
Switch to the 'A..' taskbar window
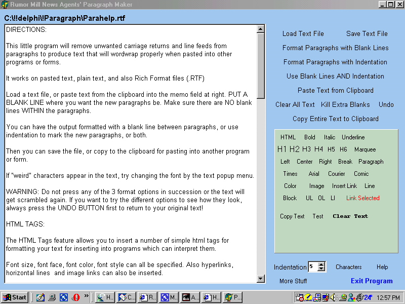190,297
